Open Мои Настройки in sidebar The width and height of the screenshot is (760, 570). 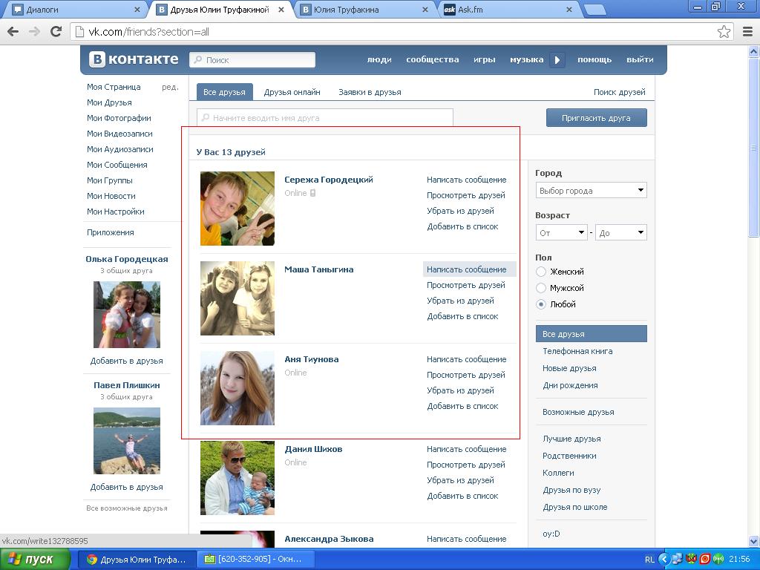(115, 212)
